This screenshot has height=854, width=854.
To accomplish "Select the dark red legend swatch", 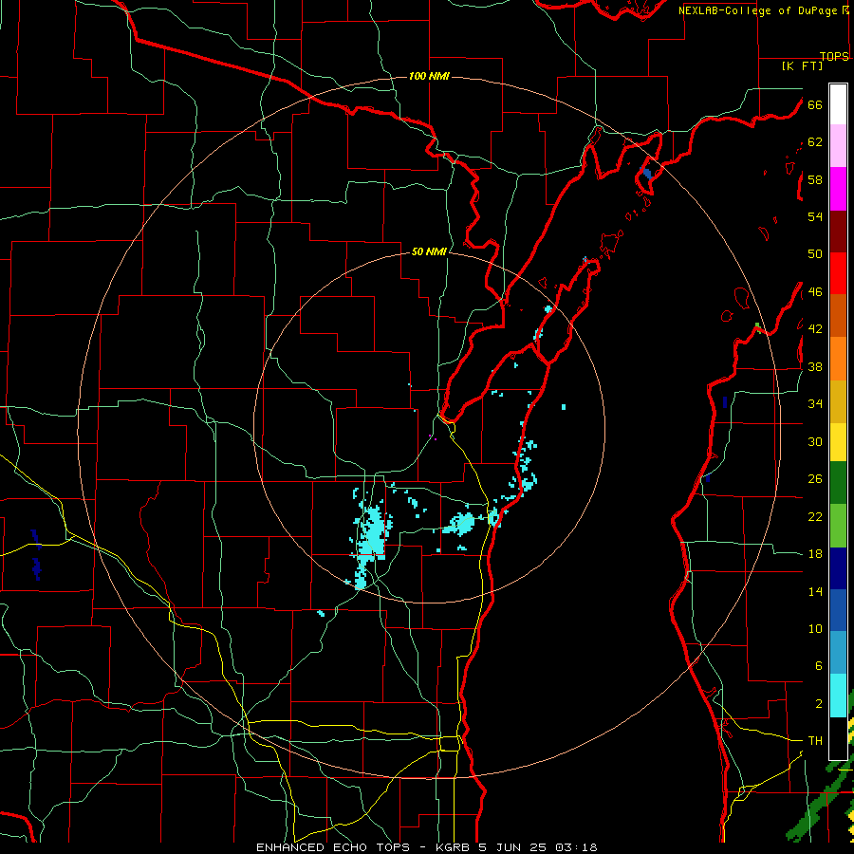I will coord(838,232).
